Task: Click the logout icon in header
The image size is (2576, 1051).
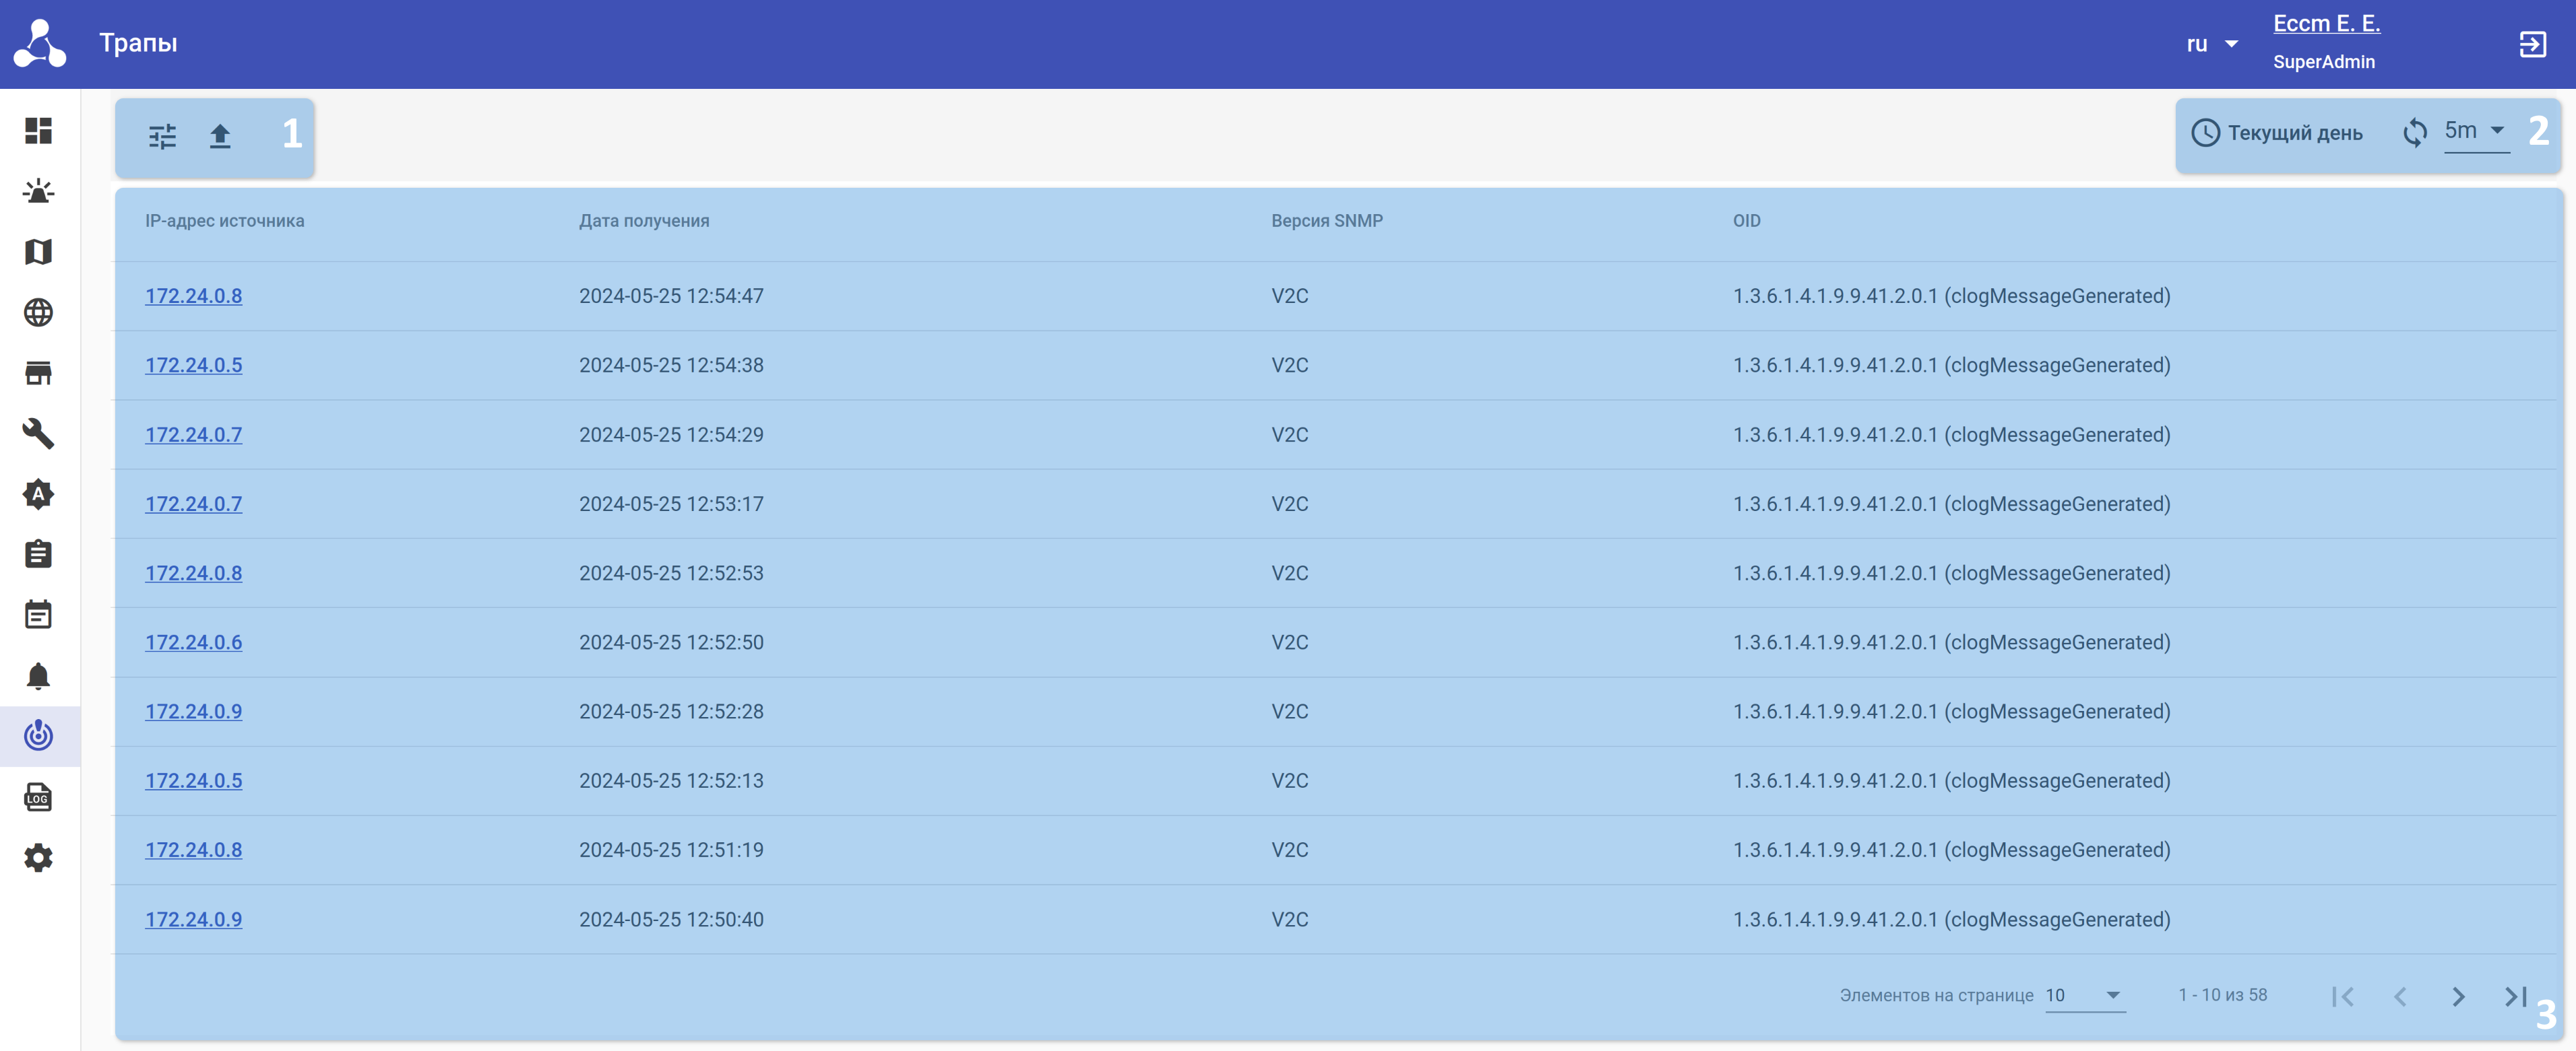Action: tap(2532, 44)
